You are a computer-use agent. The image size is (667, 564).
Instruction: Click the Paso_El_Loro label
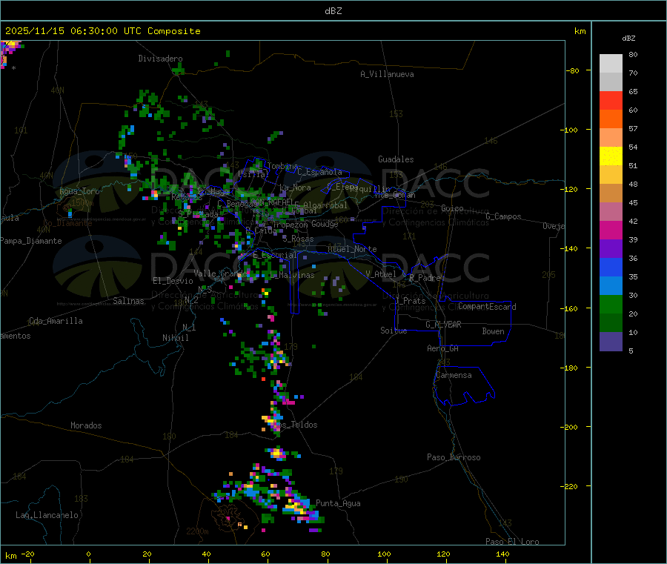pos(513,542)
